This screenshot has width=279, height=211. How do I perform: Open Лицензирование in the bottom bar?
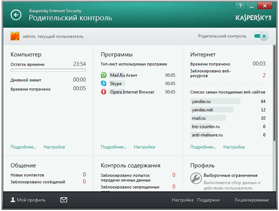click(x=252, y=200)
